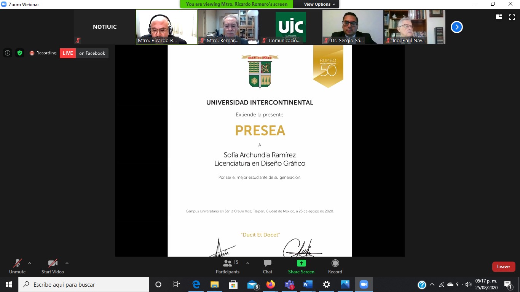Open the View Options dropdown
Image resolution: width=520 pixels, height=292 pixels.
pyautogui.click(x=320, y=4)
